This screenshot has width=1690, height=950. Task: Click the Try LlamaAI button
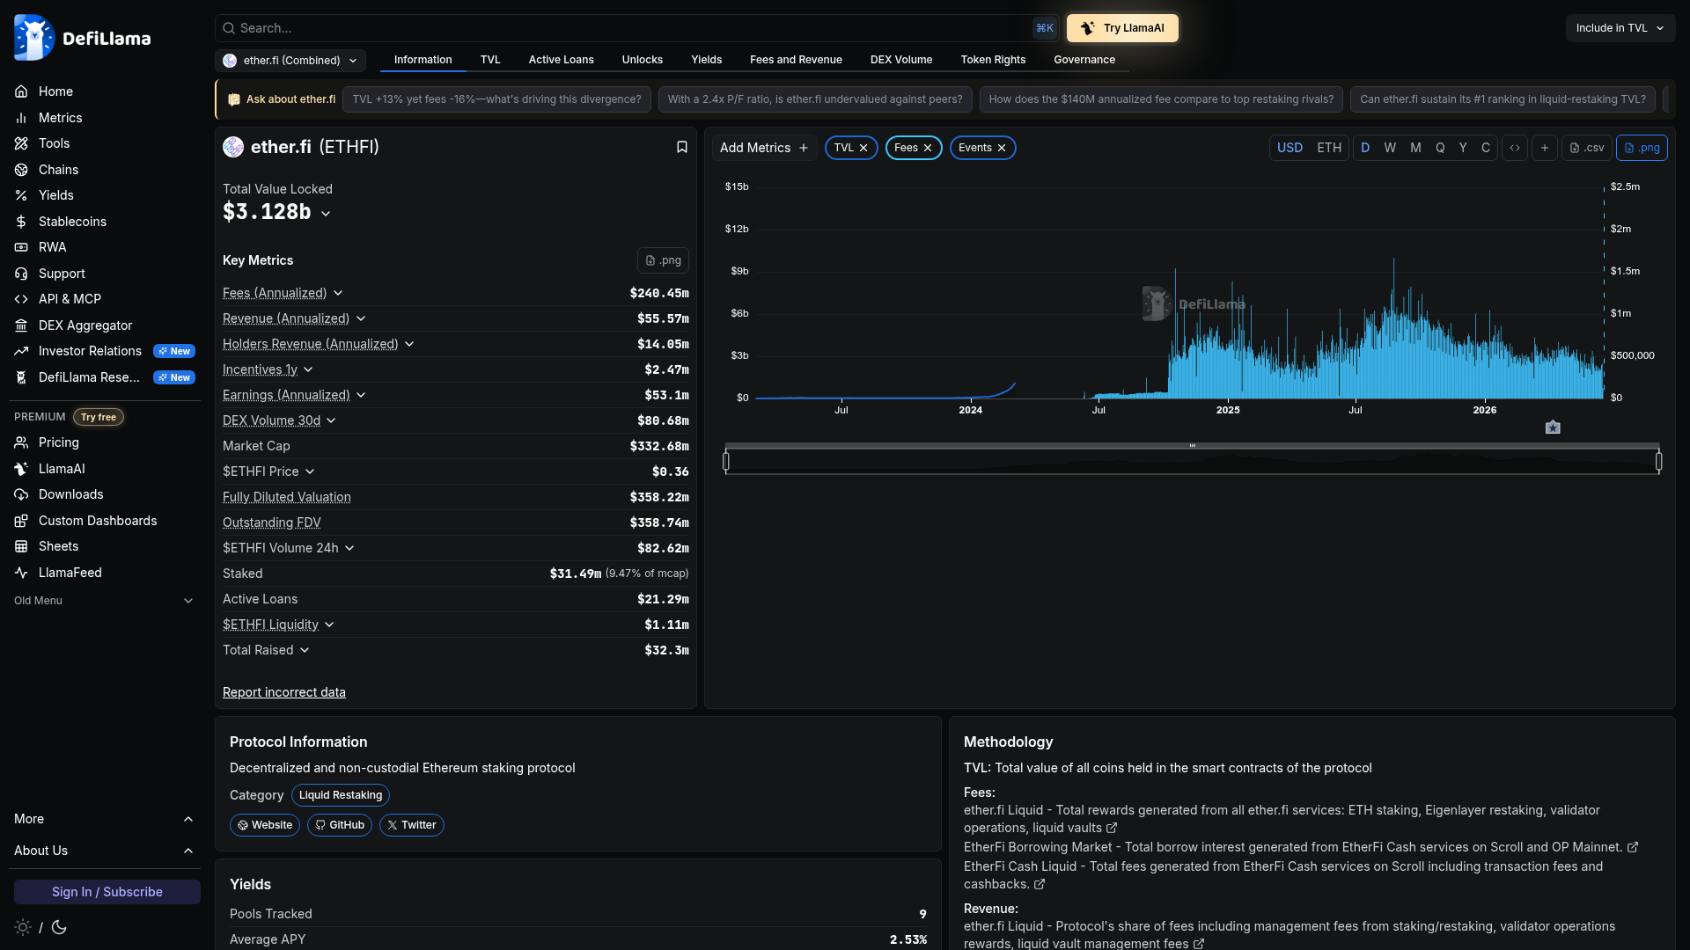click(1122, 28)
